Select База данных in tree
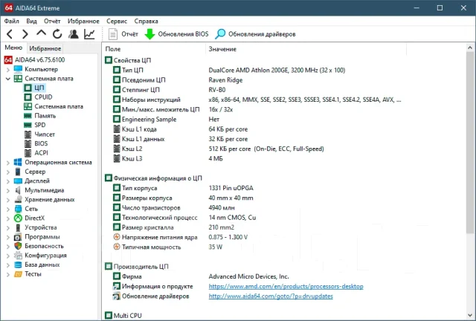Image resolution: width=476 pixels, height=321 pixels. [x=36, y=265]
